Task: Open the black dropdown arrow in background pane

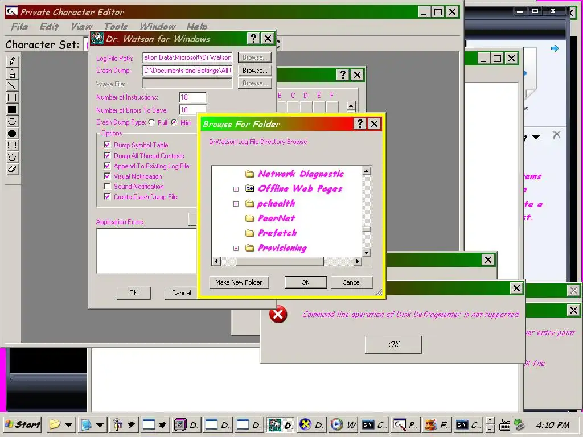Action: pyautogui.click(x=536, y=138)
